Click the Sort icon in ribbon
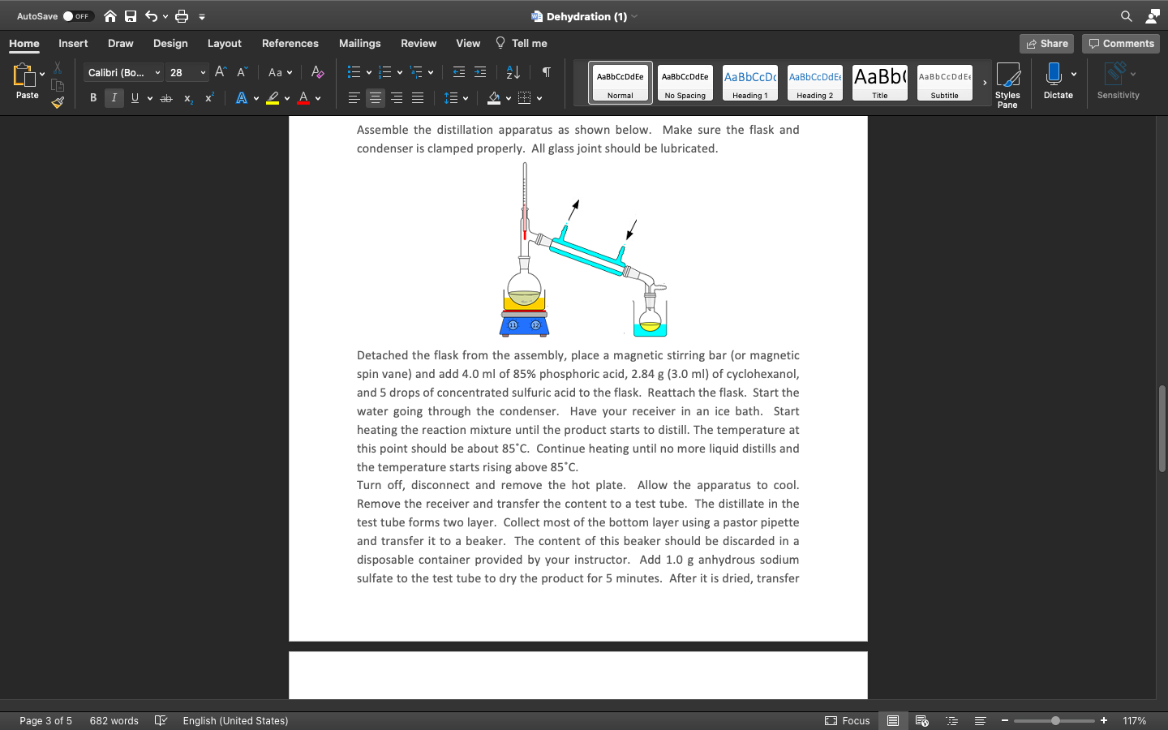 [513, 72]
